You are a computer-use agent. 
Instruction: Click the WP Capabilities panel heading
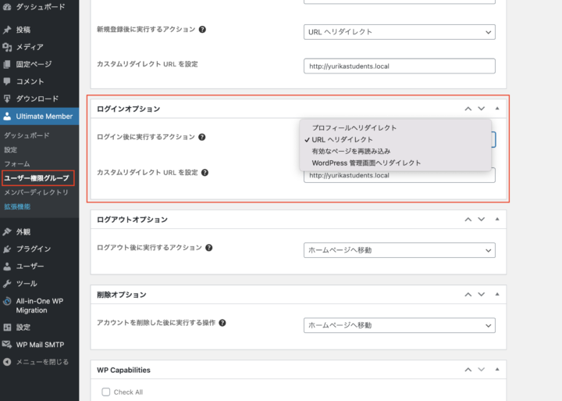coord(123,371)
